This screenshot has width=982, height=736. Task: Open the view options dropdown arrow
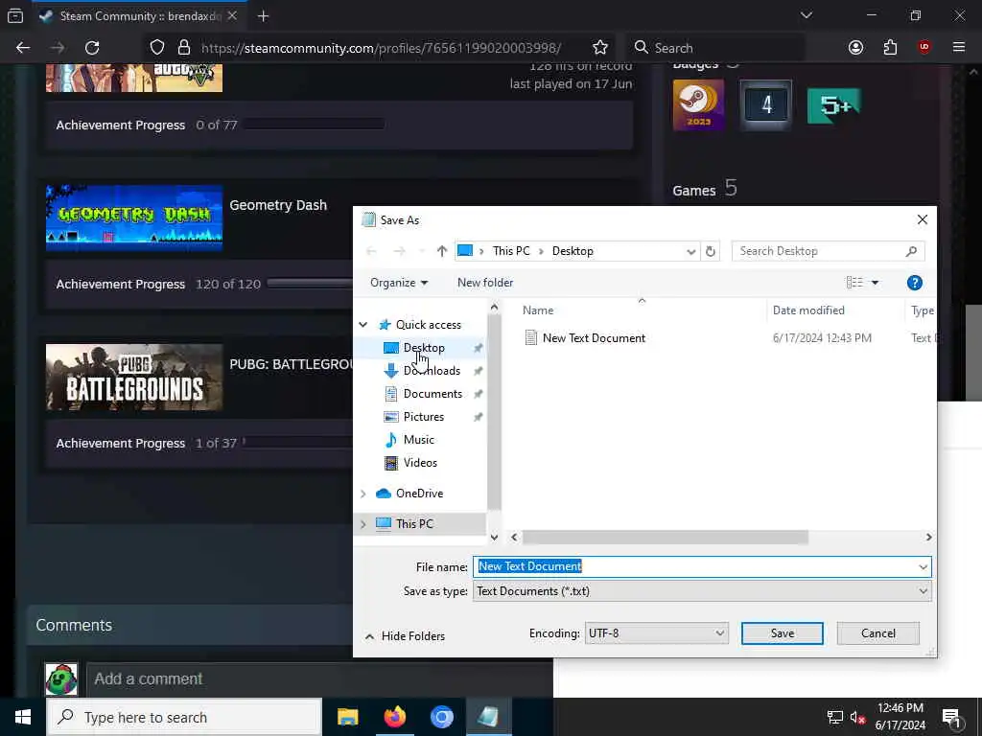[875, 283]
